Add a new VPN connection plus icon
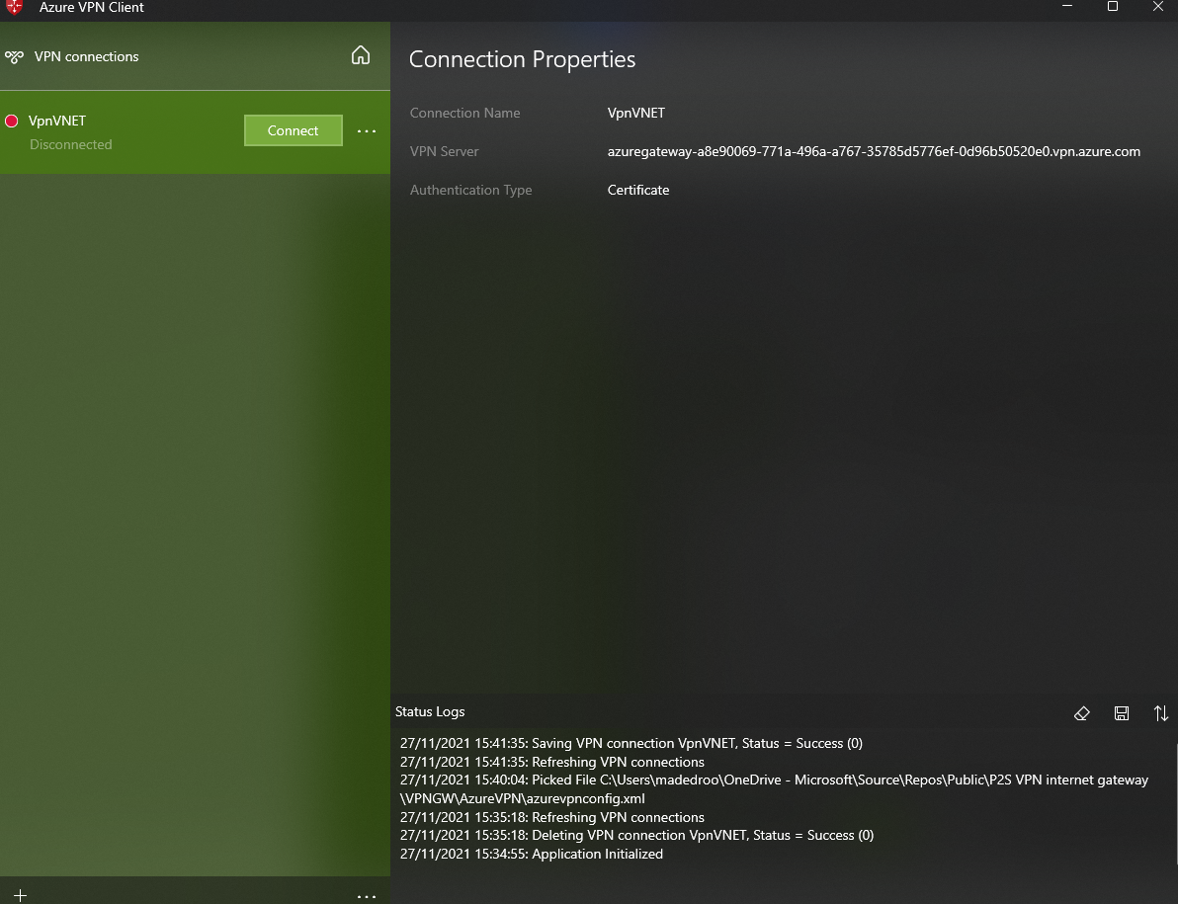 tap(21, 895)
